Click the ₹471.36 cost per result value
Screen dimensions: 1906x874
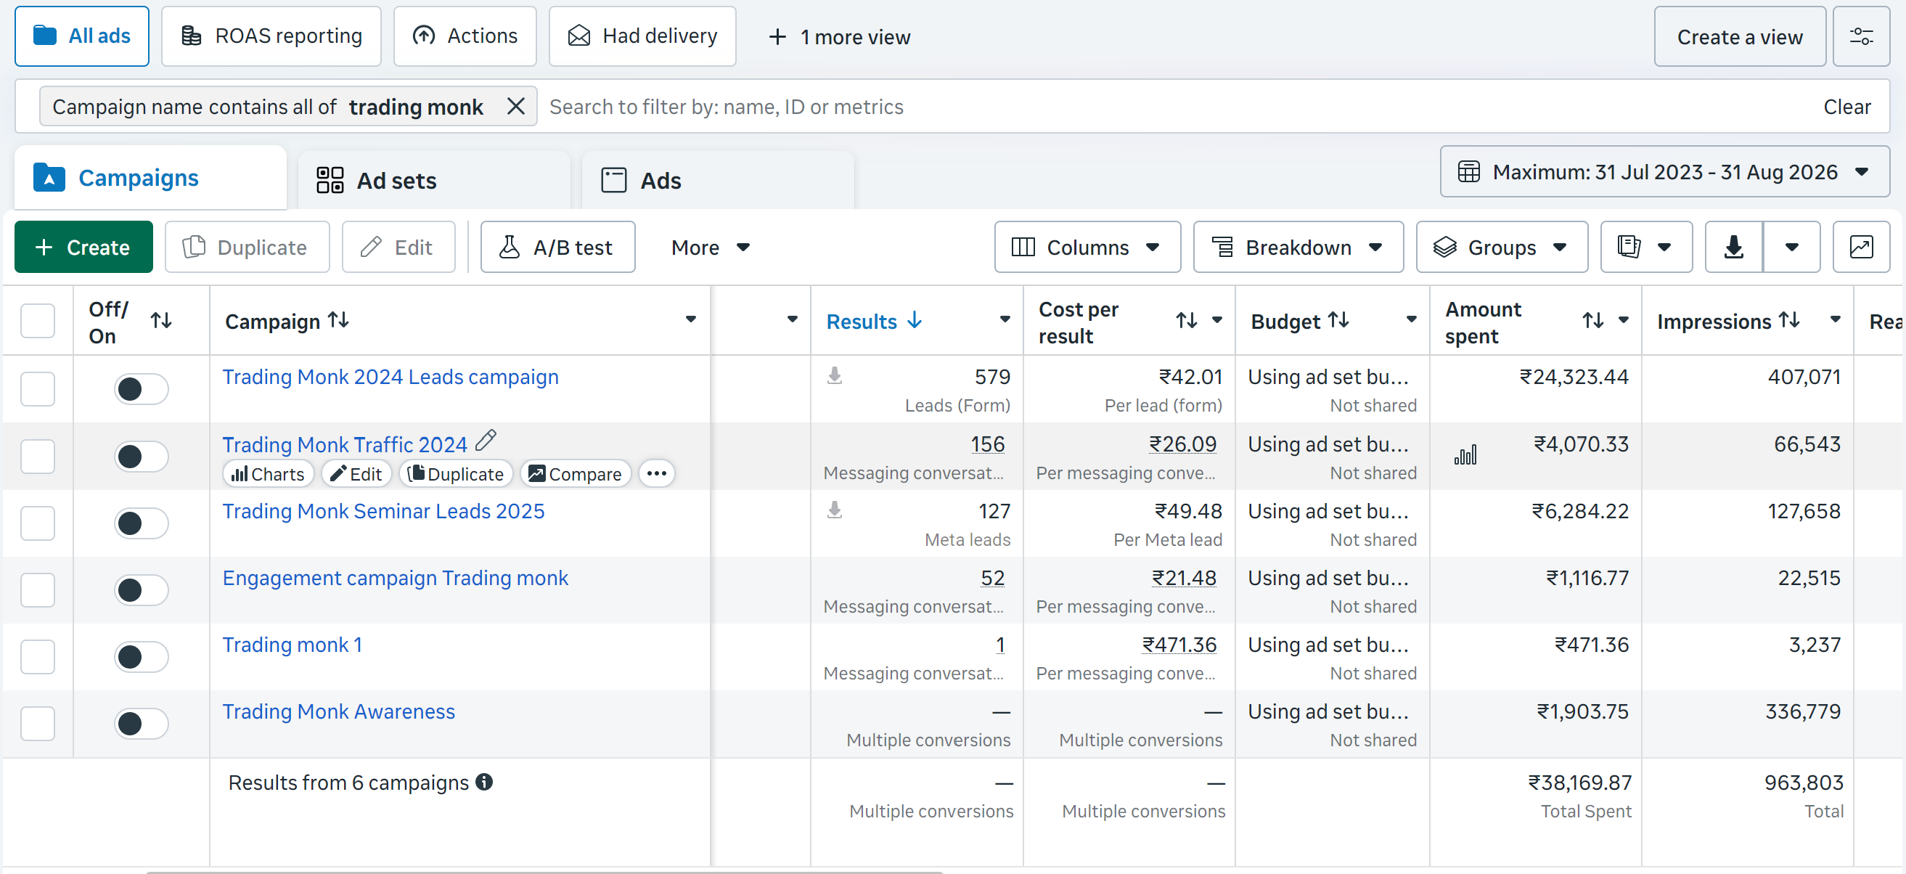coord(1179,645)
